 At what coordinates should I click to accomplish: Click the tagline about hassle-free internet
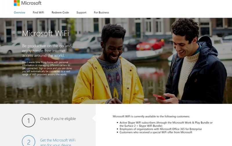pos(47,51)
